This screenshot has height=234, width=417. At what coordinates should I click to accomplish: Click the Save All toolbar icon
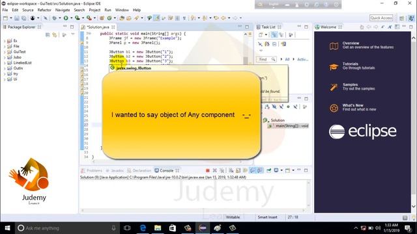point(24,18)
